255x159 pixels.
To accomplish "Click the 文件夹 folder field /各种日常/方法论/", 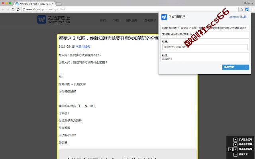I will click(x=205, y=35).
